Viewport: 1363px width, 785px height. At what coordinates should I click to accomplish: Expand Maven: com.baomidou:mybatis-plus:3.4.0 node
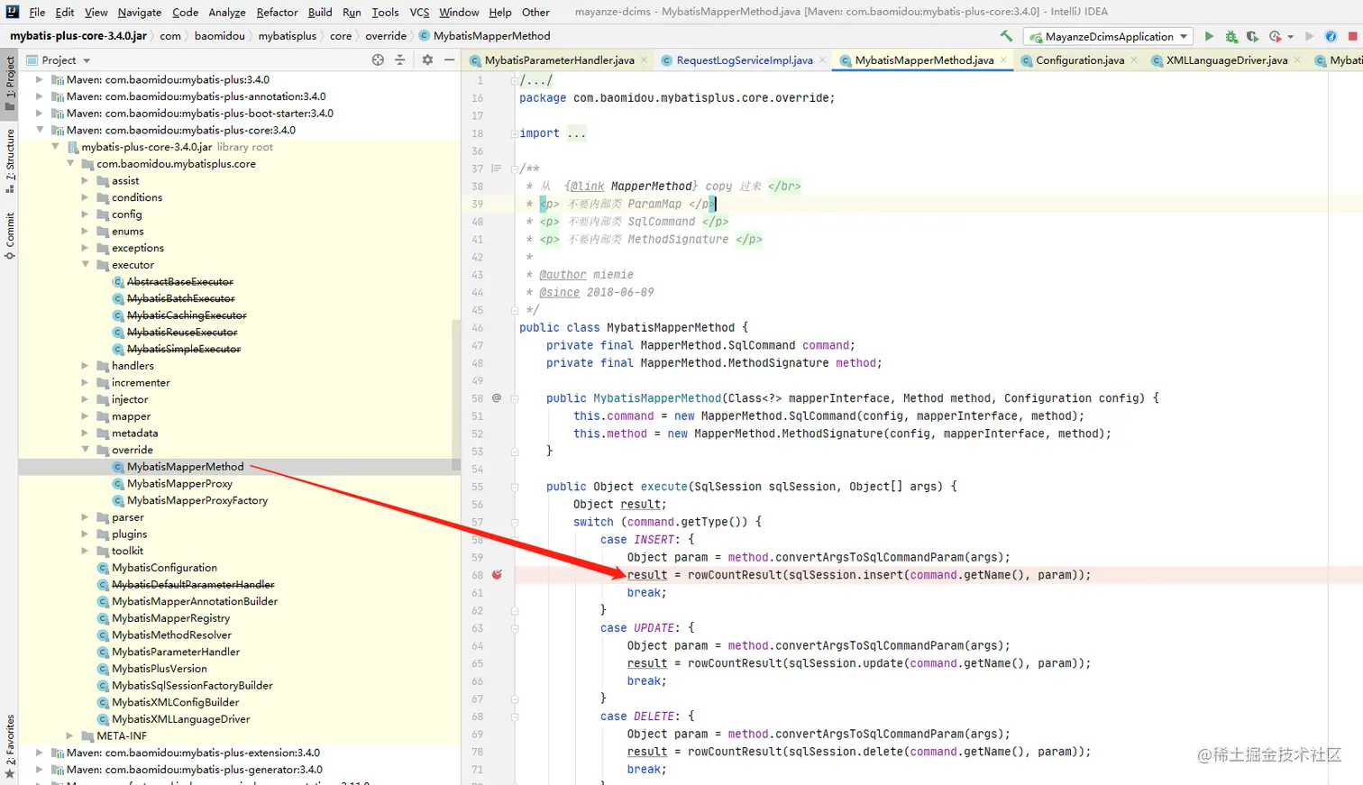[39, 79]
